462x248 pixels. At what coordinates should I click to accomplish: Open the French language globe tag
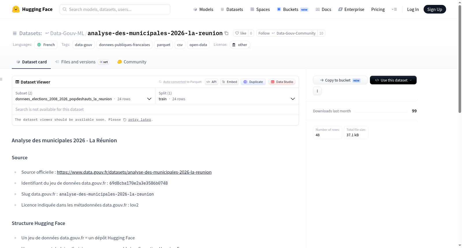click(46, 45)
